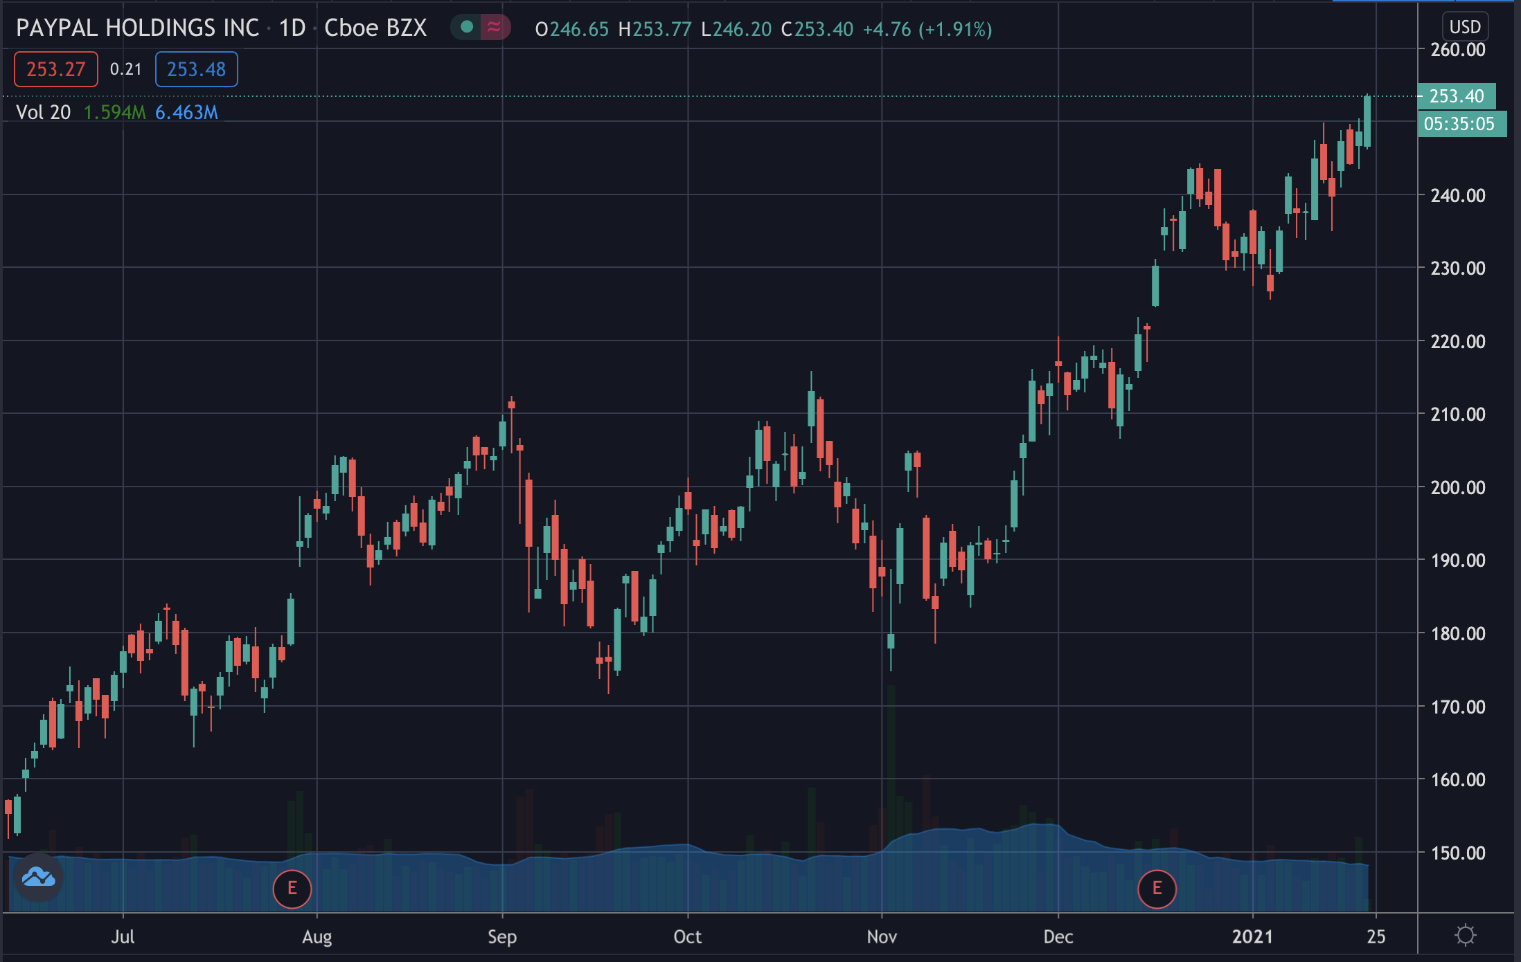Viewport: 1521px width, 962px height.
Task: Click the Dec label on time axis
Action: (x=1058, y=936)
